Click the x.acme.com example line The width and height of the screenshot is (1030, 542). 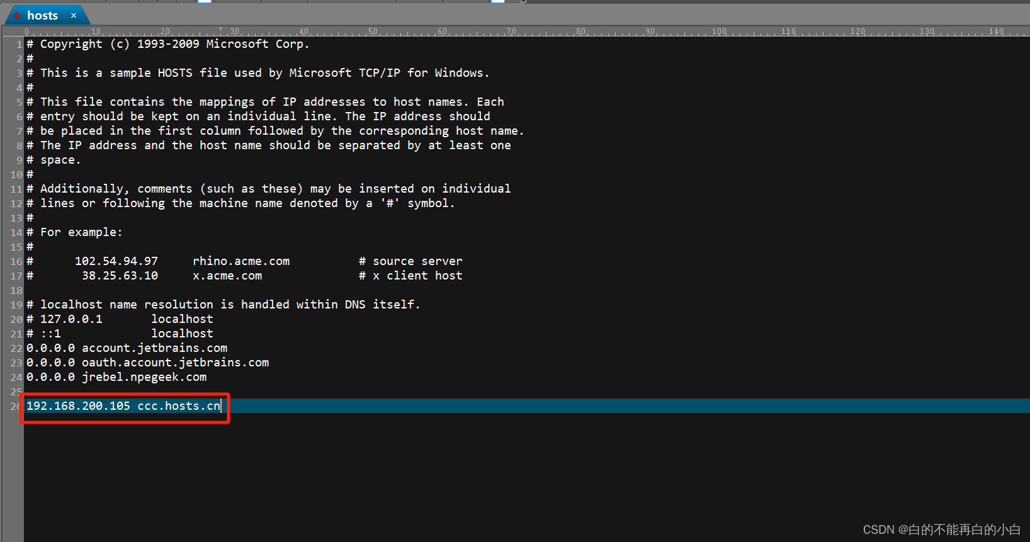[x=244, y=276]
